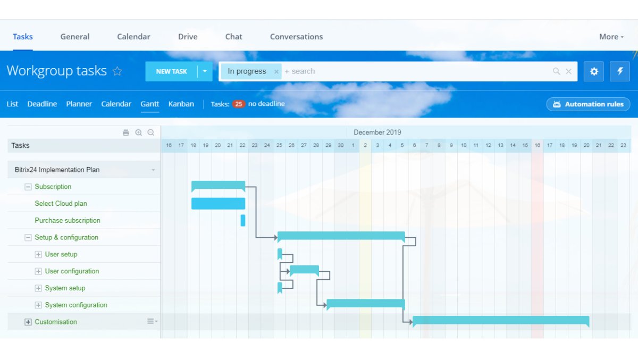The height and width of the screenshot is (359, 638).
Task: Zoom out the Gantt timeline
Action: pos(150,133)
